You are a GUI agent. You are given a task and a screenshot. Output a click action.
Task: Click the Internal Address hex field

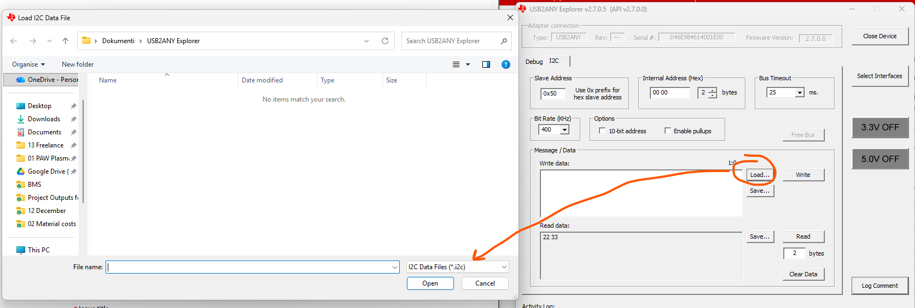(670, 93)
